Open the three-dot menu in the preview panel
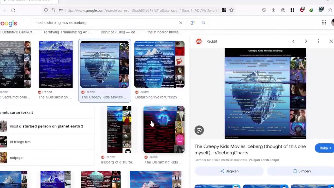334x188 pixels. (x=318, y=41)
